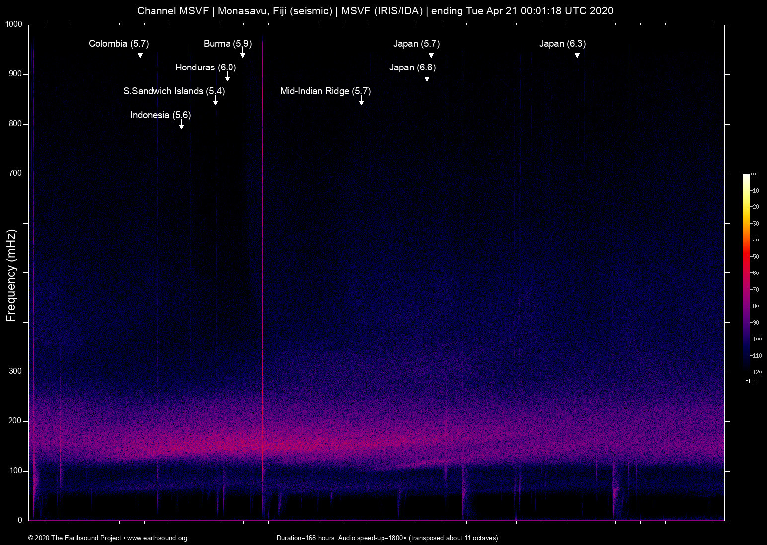
Task: Click the Duration=168 hours text
Action: click(307, 538)
